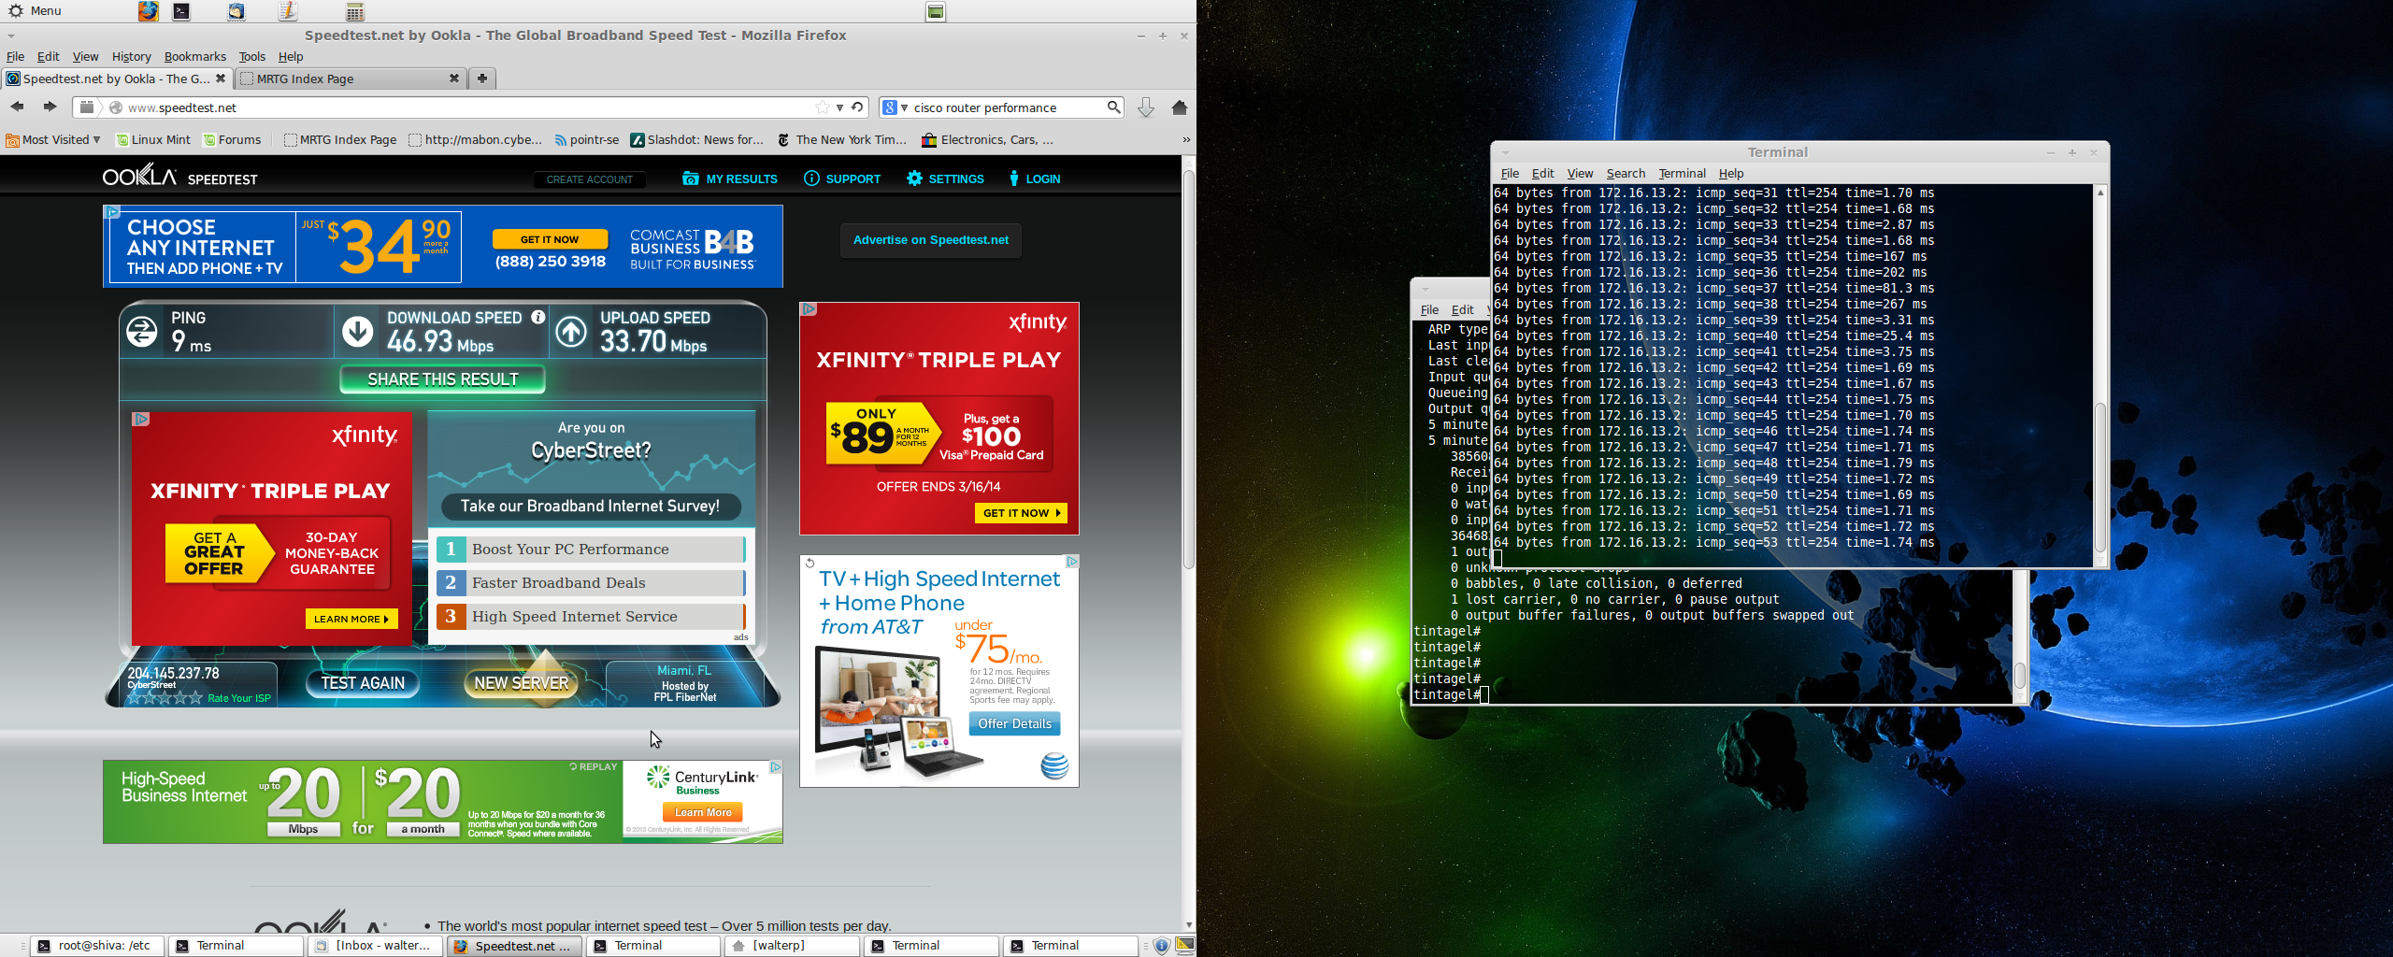
Task: Click download speed info icon
Action: (538, 318)
